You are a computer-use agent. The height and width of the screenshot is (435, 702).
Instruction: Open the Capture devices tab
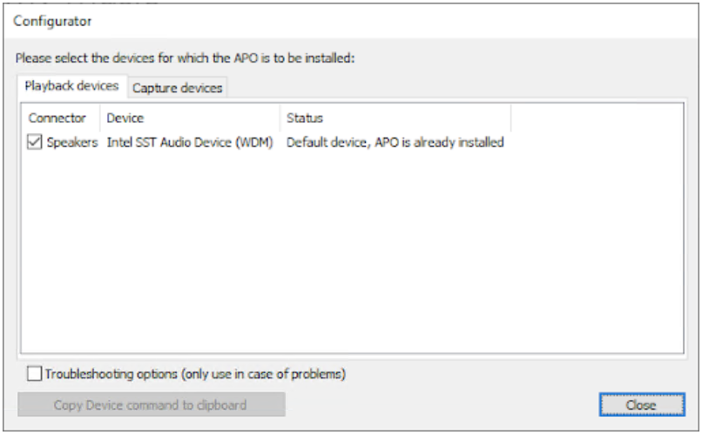(x=177, y=88)
